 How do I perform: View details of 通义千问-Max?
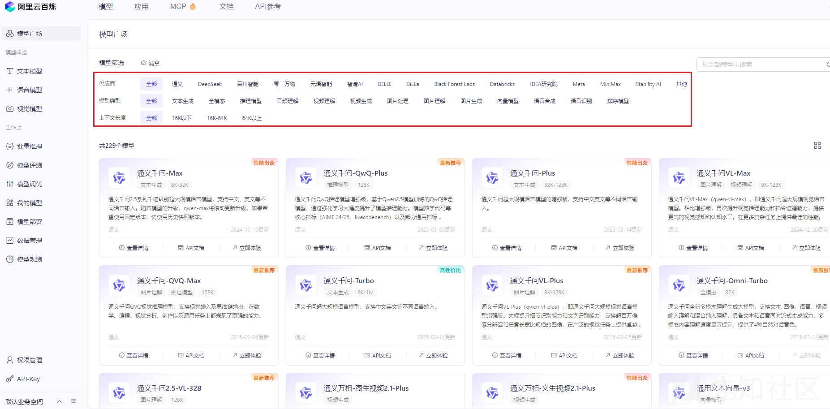point(133,248)
